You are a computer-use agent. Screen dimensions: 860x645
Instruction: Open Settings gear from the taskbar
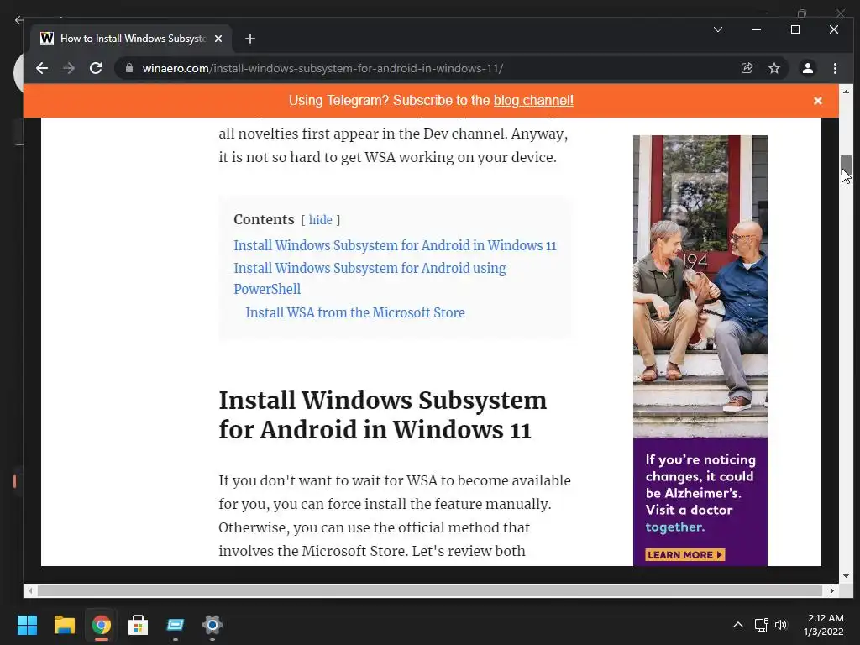tap(212, 625)
